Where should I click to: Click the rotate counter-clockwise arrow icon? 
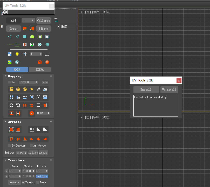(x=18, y=105)
